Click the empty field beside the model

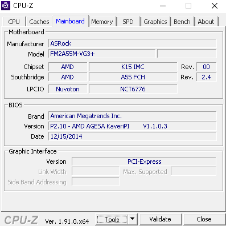pos(187,54)
